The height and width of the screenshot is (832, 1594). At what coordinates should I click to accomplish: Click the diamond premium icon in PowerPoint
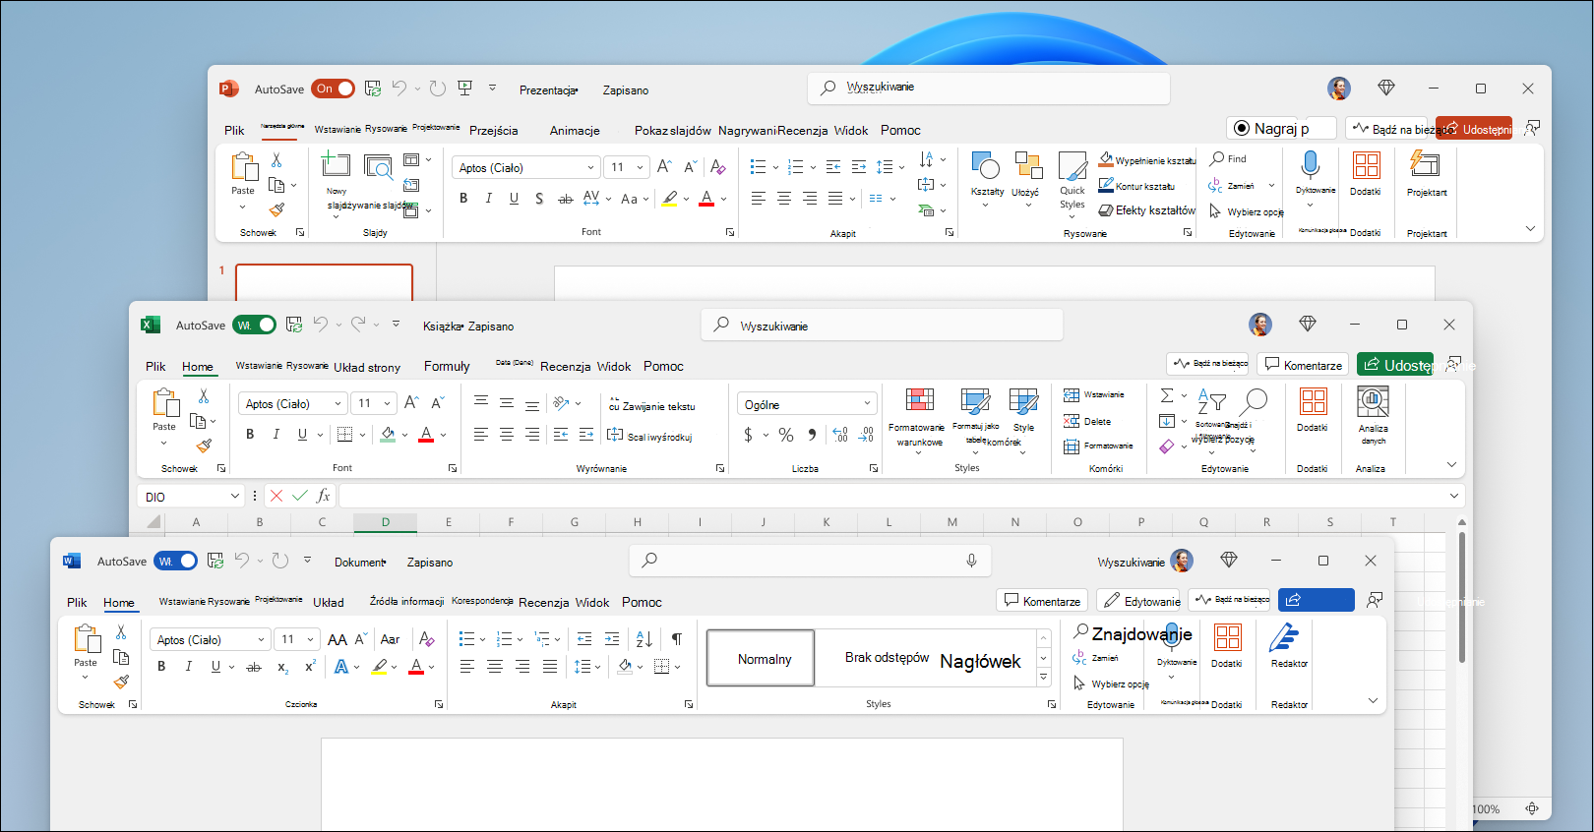coord(1386,88)
